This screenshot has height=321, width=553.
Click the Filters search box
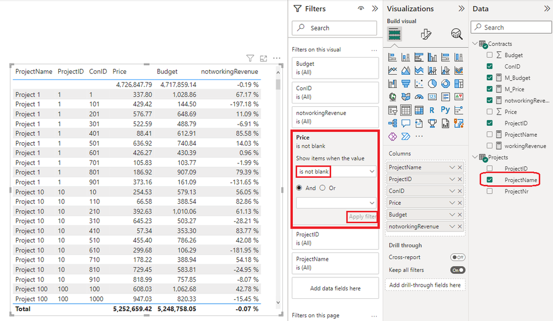[334, 28]
